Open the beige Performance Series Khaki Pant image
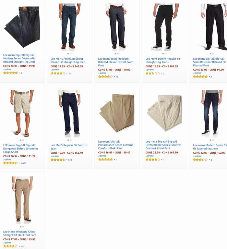 pyautogui.click(x=164, y=113)
